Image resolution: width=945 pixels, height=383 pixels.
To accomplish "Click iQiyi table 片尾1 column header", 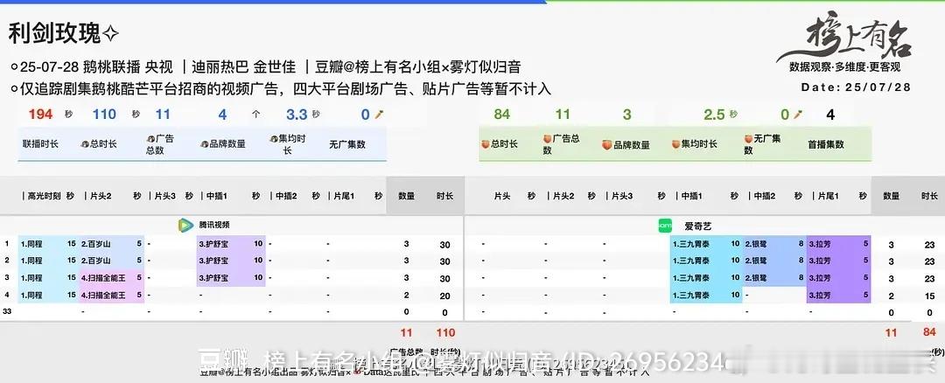I will coord(826,196).
